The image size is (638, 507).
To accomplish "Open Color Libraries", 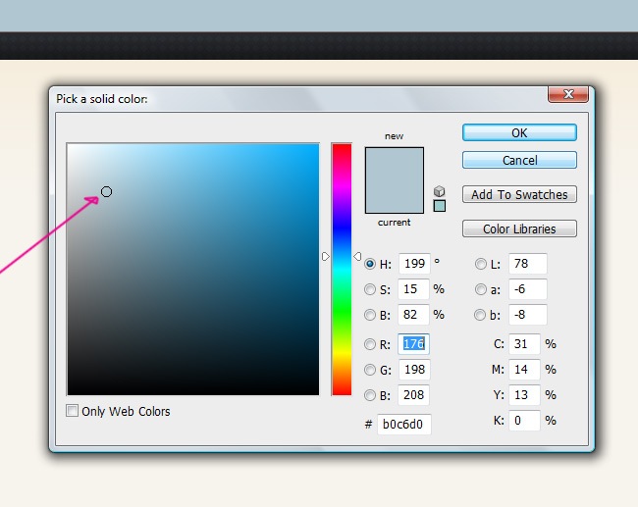I will (x=519, y=228).
